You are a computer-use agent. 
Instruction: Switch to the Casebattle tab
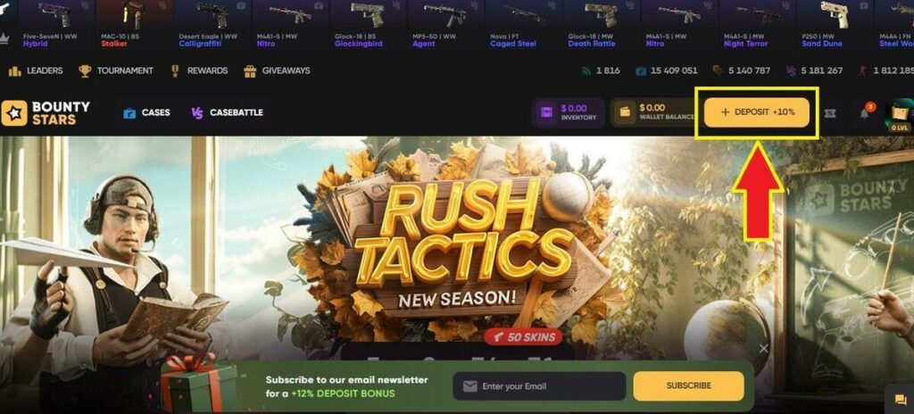tap(228, 112)
